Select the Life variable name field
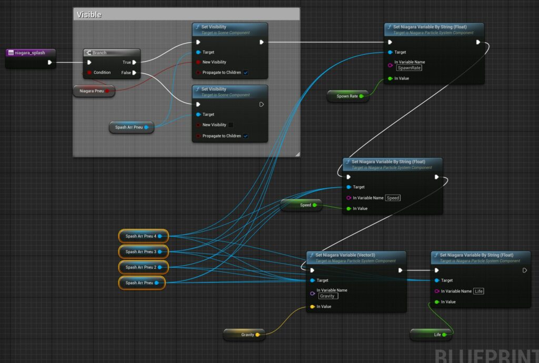The height and width of the screenshot is (363, 539). pos(478,291)
